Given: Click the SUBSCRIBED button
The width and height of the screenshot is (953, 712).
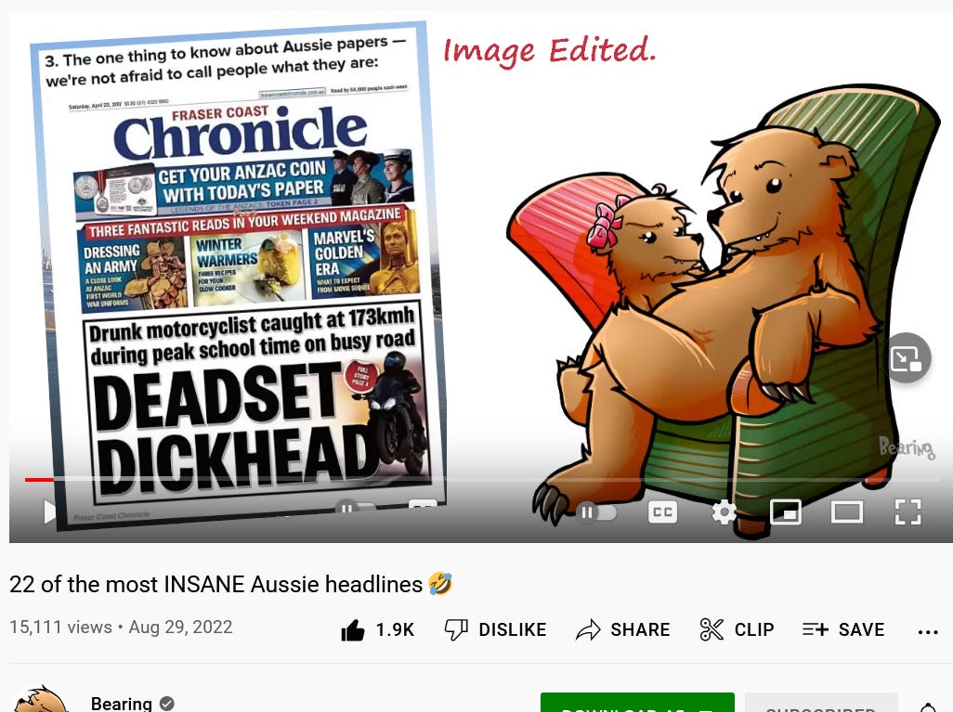Looking at the screenshot, I should click(820, 703).
